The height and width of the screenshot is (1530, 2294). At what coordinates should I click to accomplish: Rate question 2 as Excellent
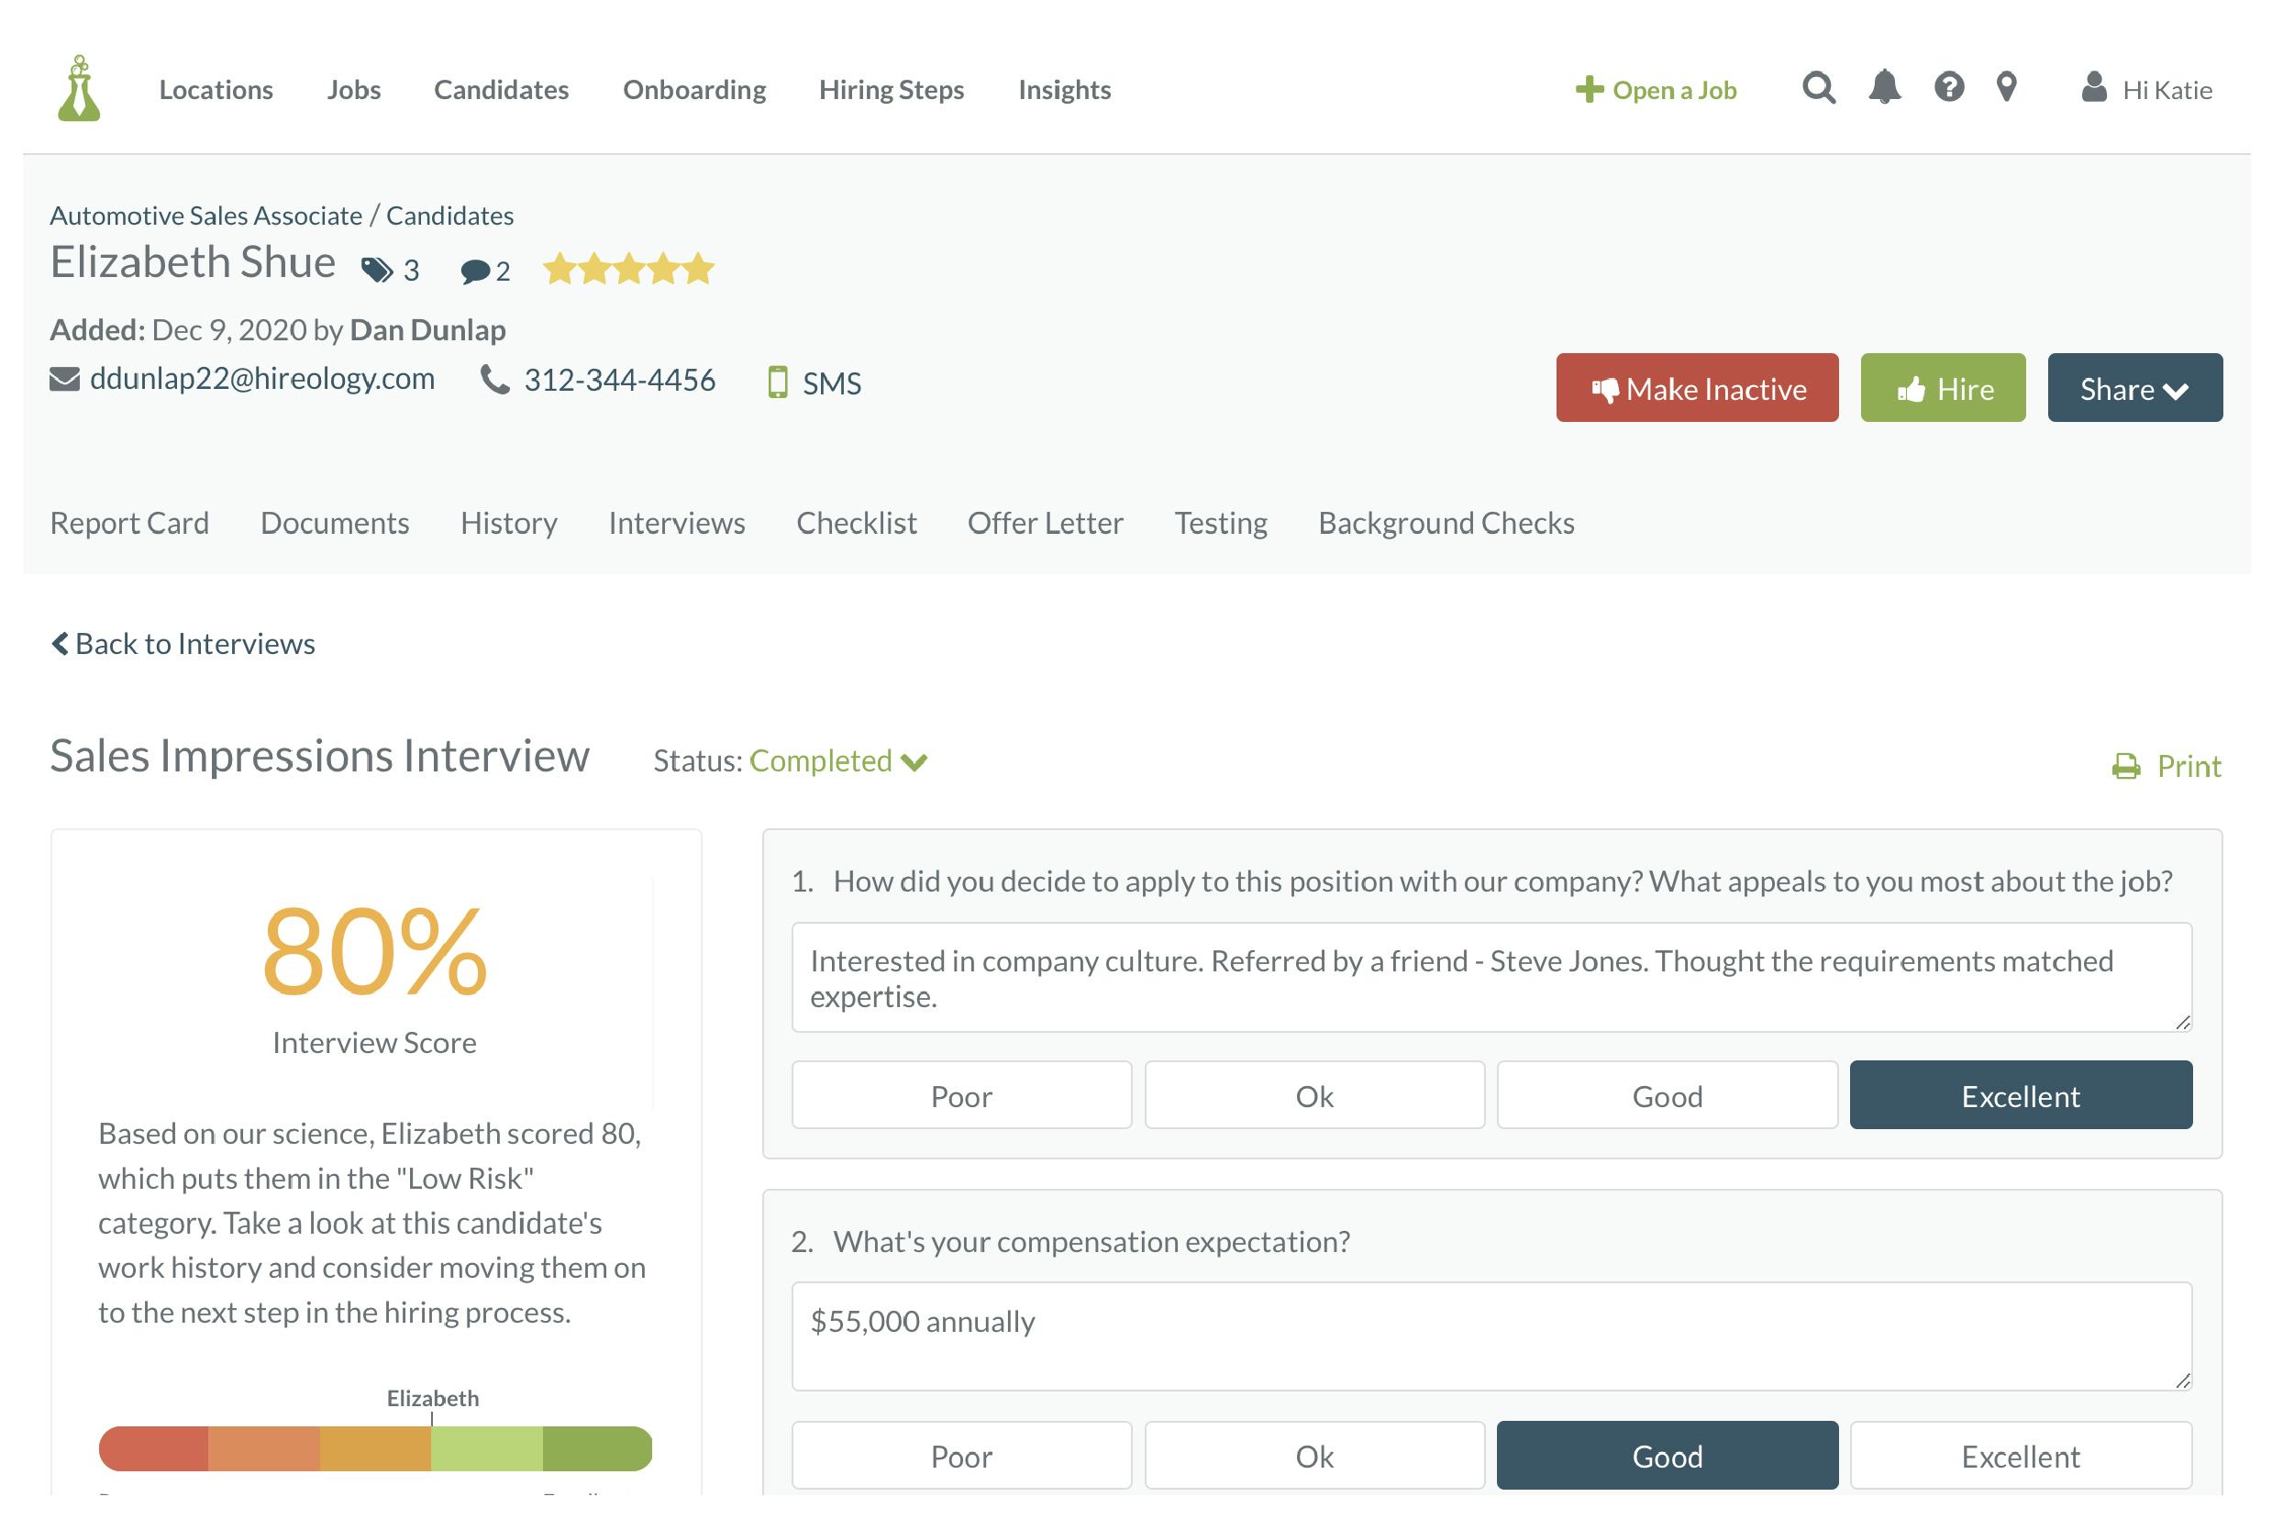click(2020, 1456)
